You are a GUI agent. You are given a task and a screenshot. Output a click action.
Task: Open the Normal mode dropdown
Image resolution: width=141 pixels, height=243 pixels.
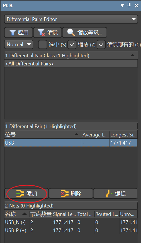pos(19,44)
